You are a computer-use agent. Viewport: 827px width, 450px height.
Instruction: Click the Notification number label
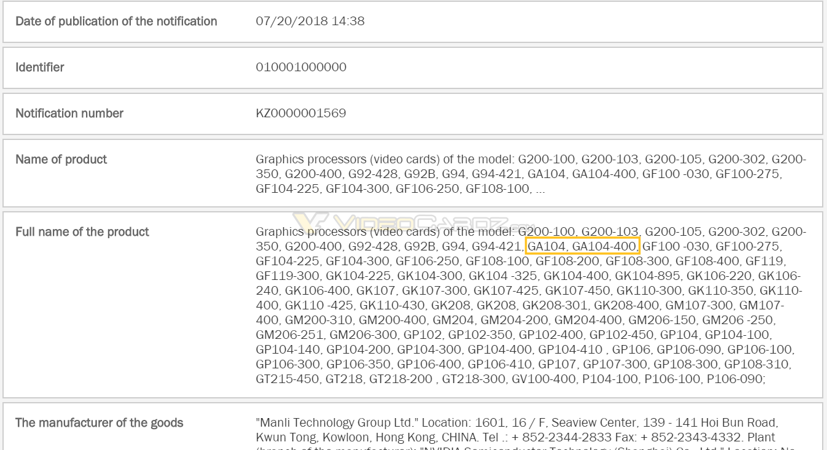(69, 114)
